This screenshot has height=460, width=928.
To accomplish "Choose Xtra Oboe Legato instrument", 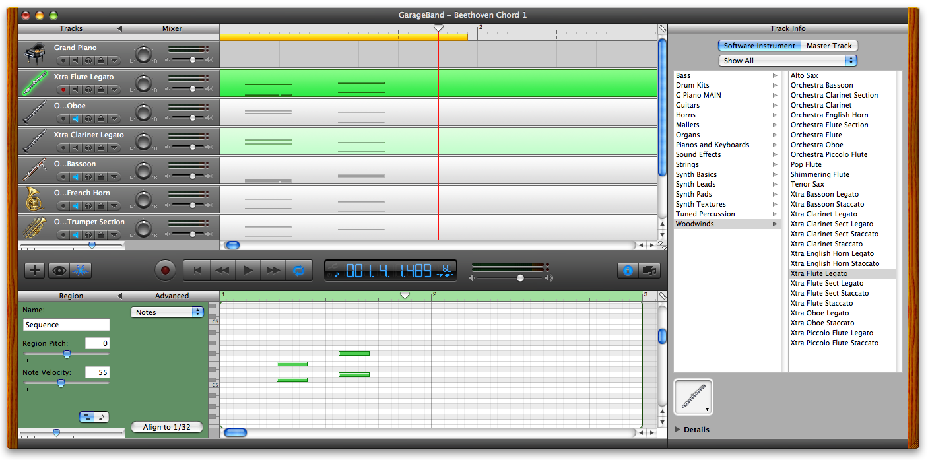I will tap(842, 313).
